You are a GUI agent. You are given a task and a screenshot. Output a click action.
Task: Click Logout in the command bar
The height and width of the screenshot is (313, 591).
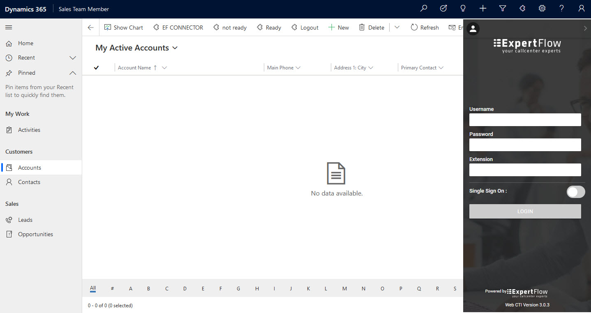pyautogui.click(x=305, y=27)
